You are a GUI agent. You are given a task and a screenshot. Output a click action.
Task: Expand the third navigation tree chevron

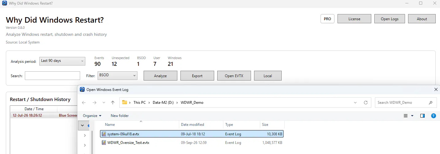tap(85, 145)
